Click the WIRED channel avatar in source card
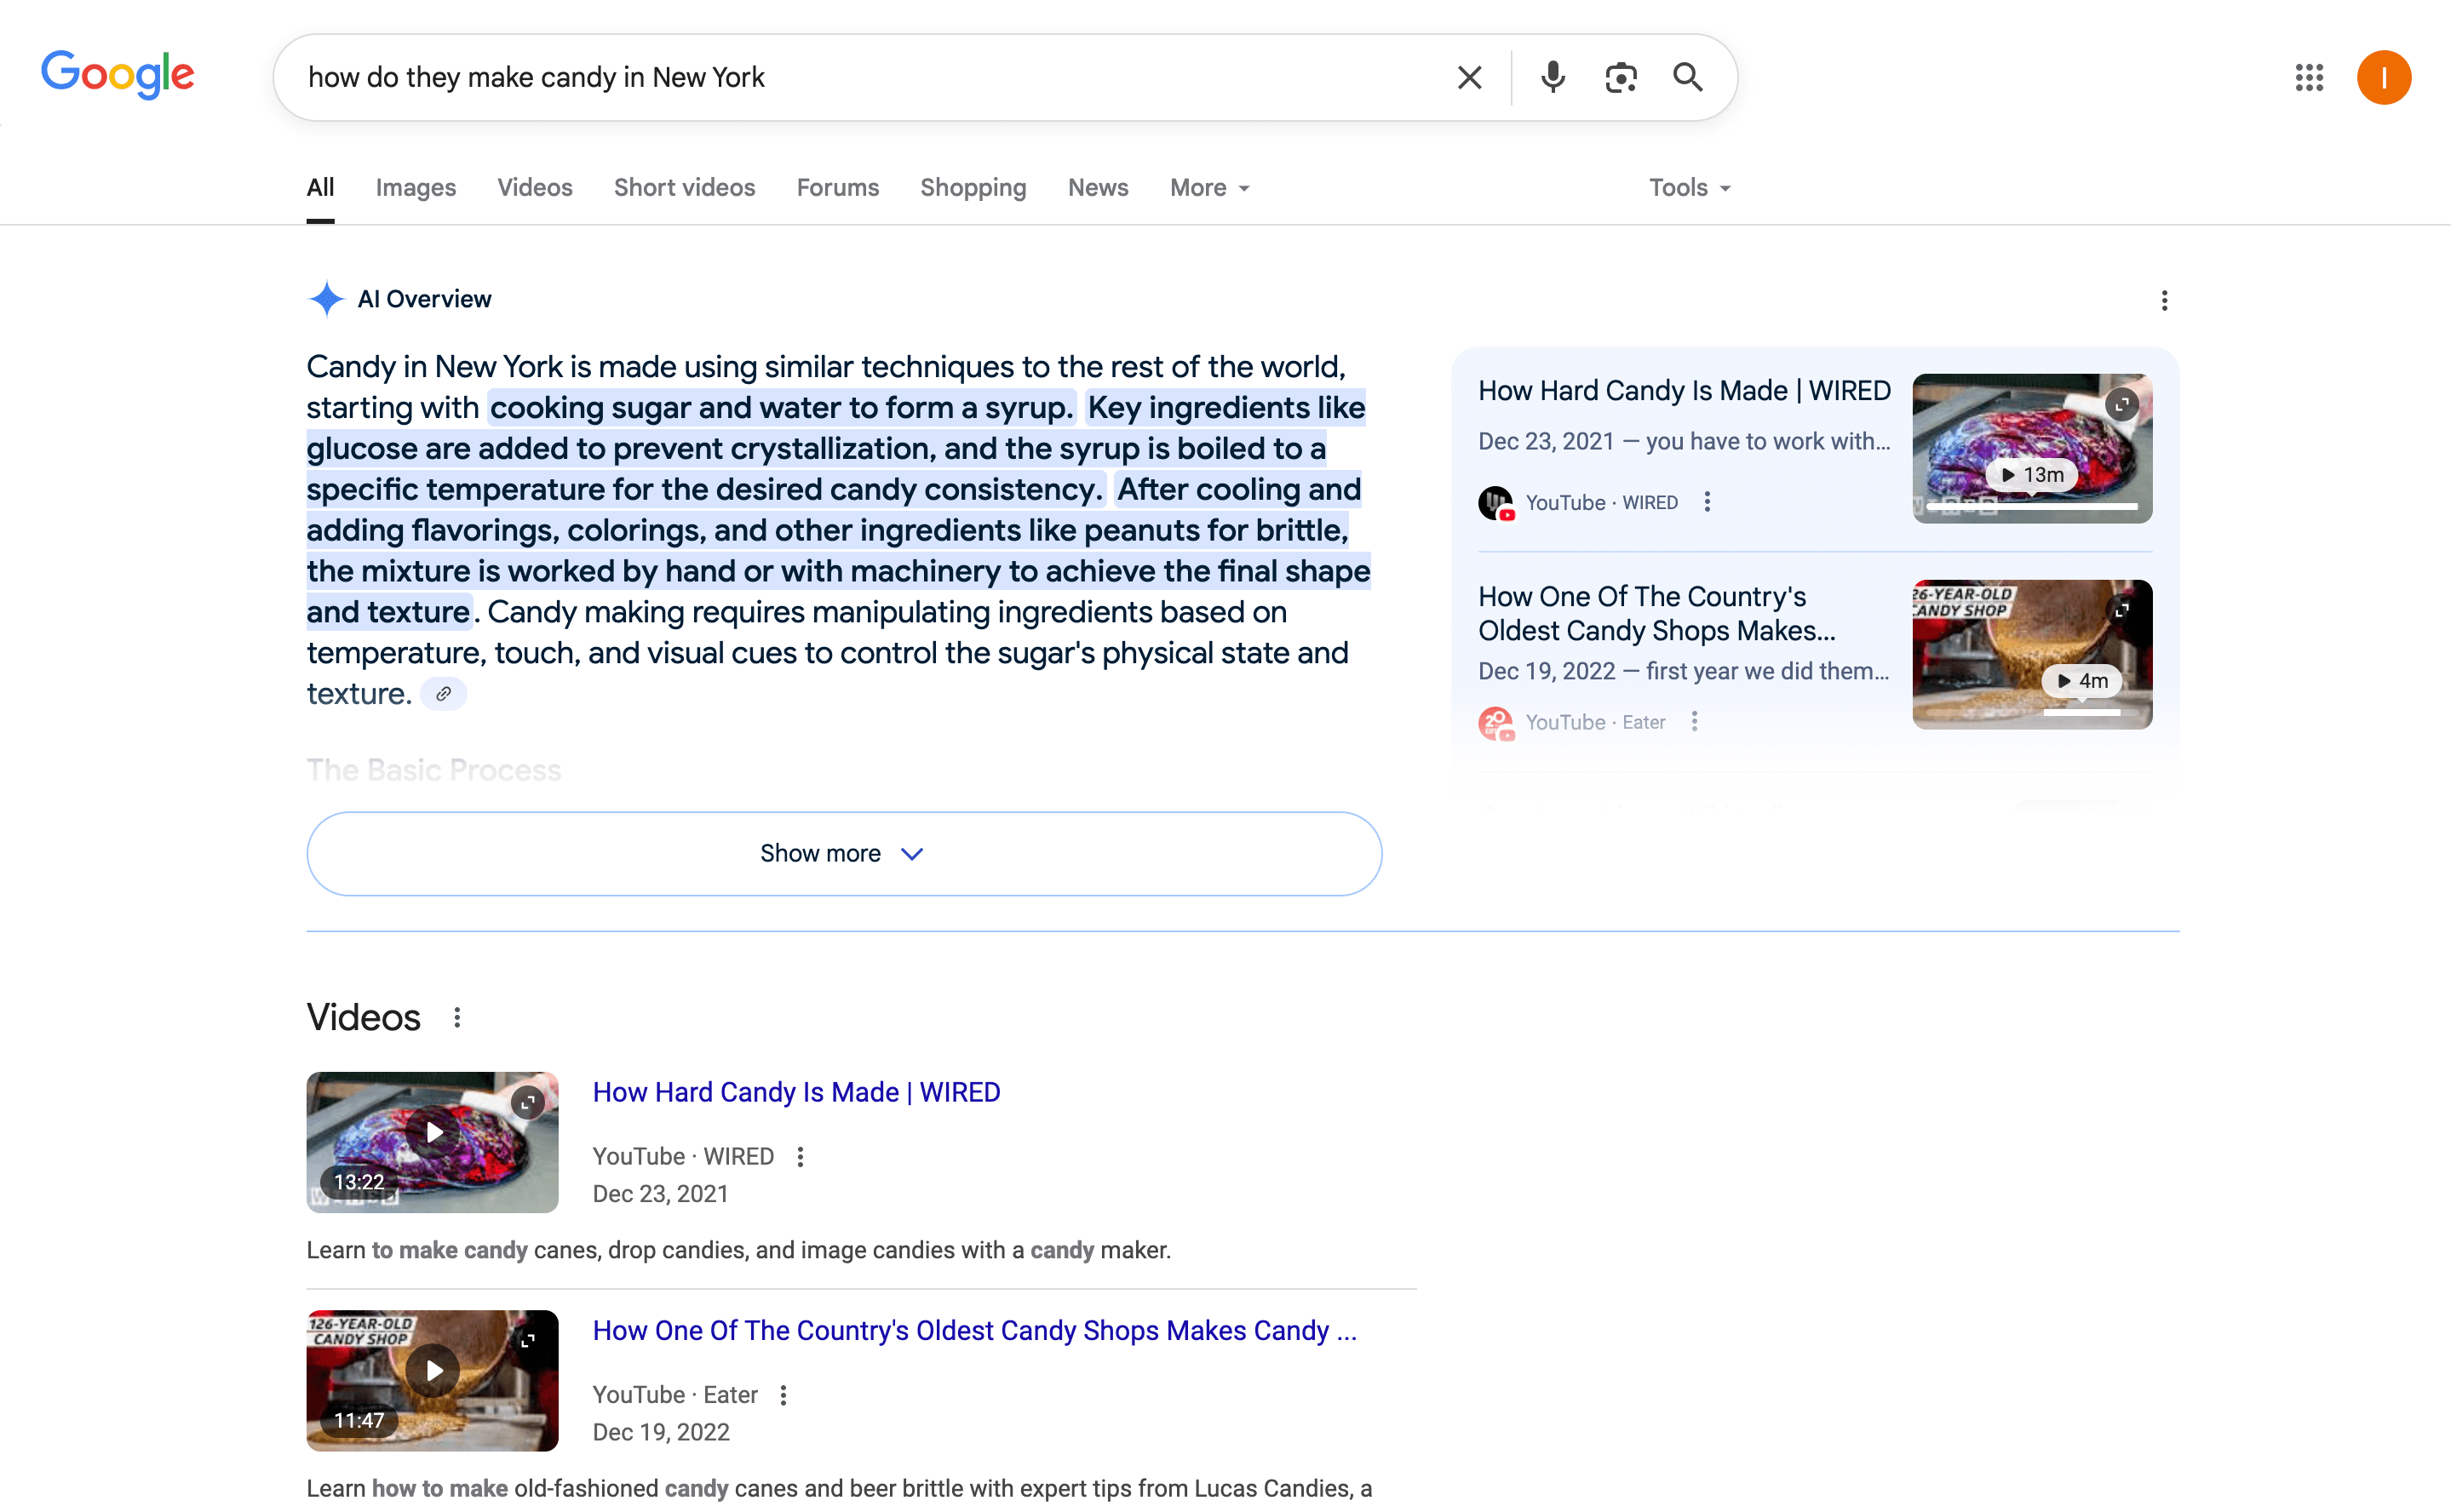 tap(1495, 502)
